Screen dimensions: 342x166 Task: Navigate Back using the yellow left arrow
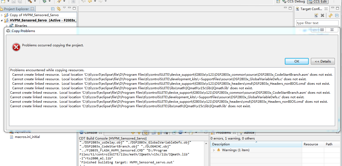coord(90,1)
